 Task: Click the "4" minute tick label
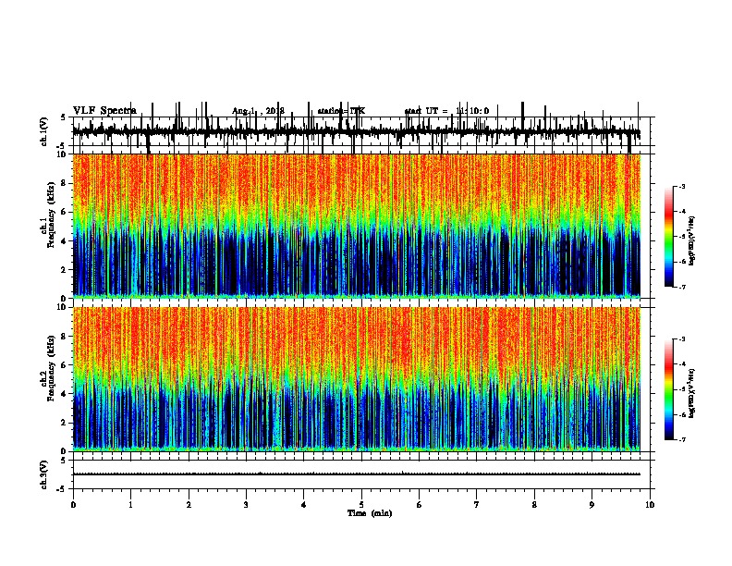[304, 505]
